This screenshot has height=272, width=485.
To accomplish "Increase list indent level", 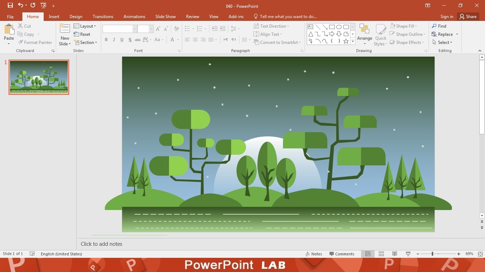I will (222, 29).
